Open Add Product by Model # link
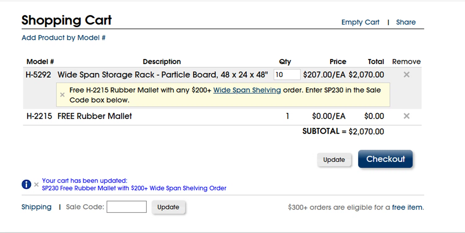 pyautogui.click(x=64, y=38)
